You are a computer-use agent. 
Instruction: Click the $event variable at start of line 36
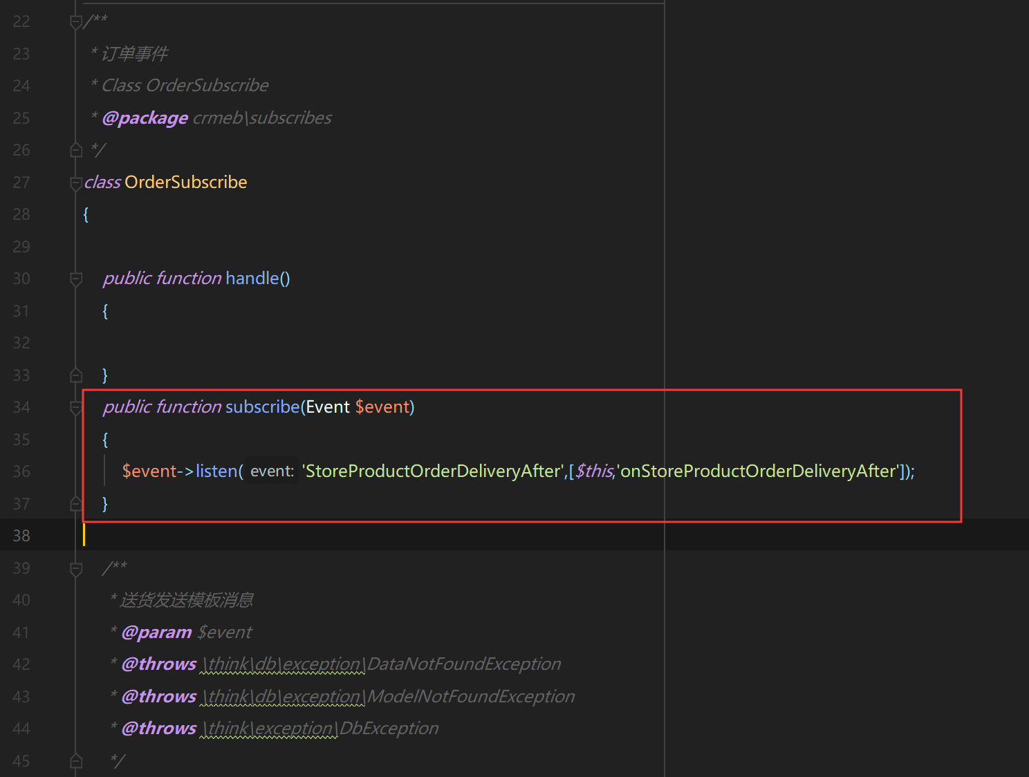pyautogui.click(x=149, y=471)
